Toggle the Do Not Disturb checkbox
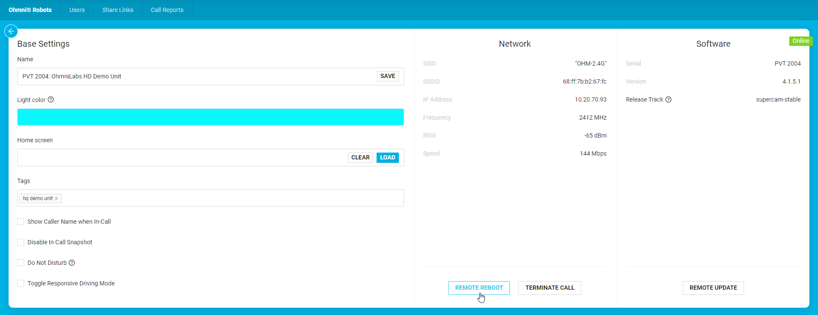 click(21, 263)
